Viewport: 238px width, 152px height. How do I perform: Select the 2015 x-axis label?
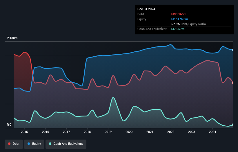coord(24,132)
